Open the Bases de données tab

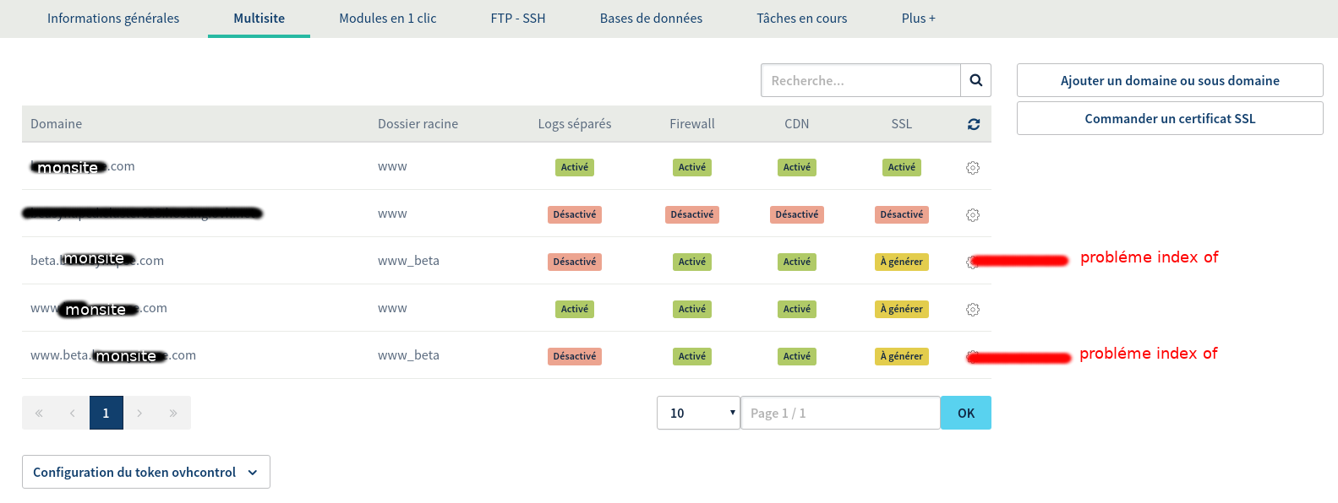tap(651, 19)
